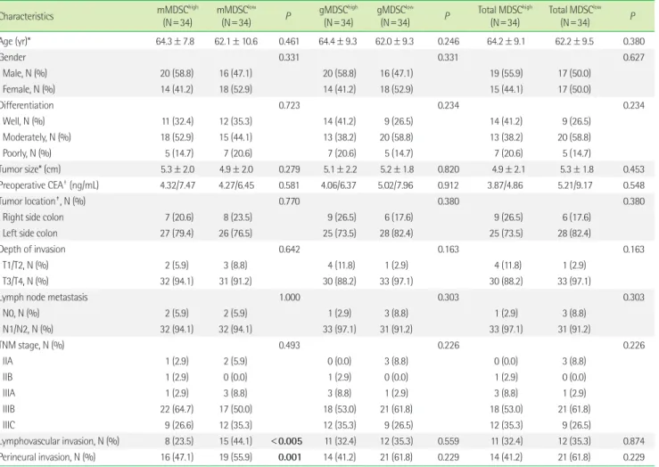Click the 'IIIB' stage row label
The height and width of the screenshot is (467, 659).
tap(8, 408)
